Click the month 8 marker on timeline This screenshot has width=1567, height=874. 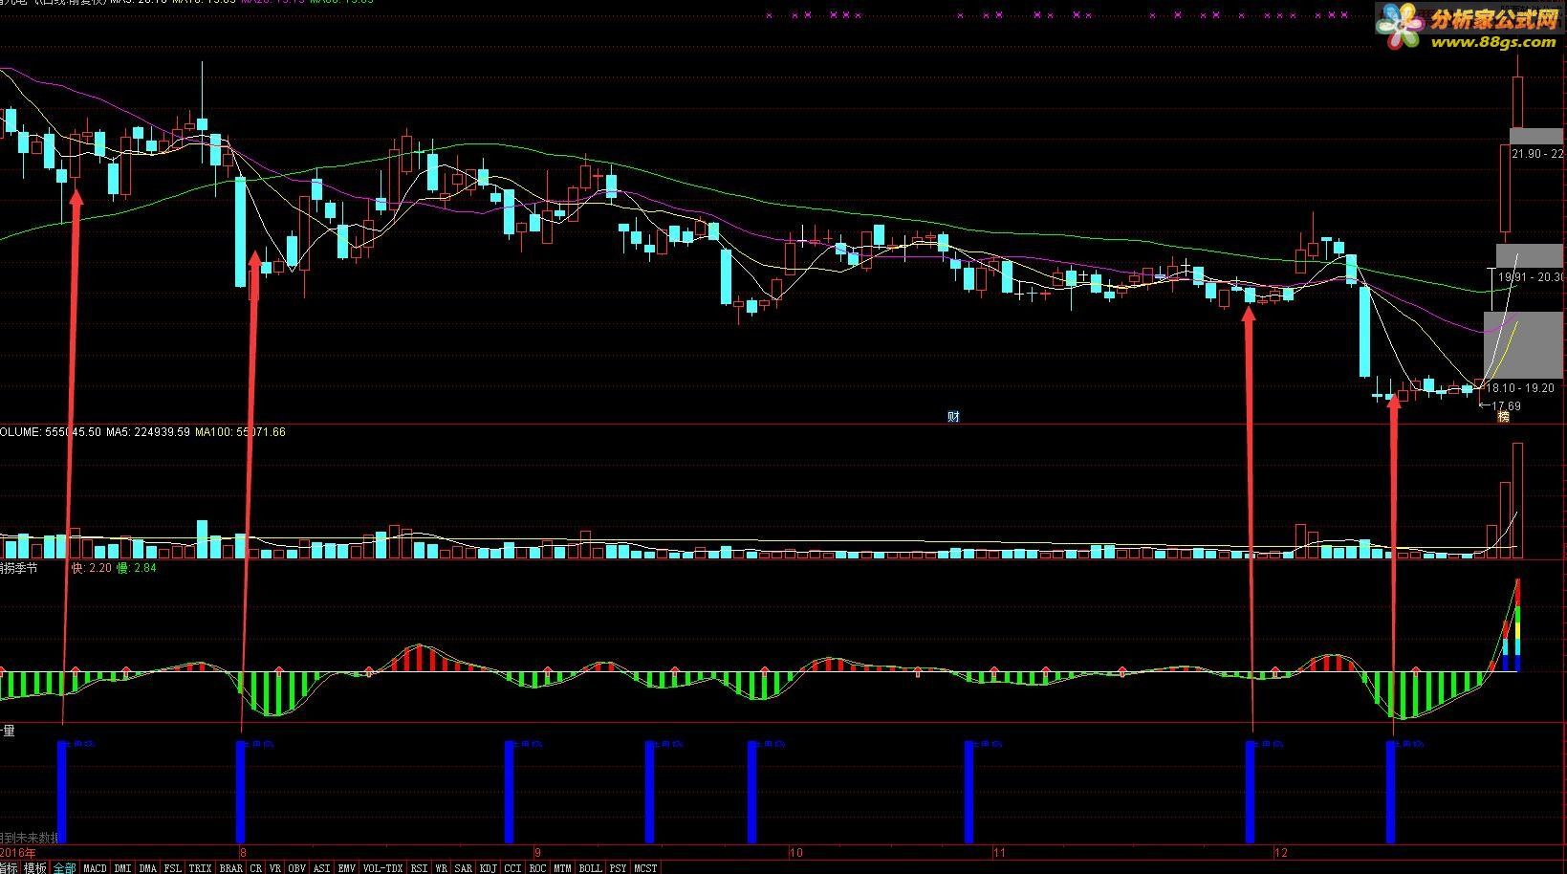(243, 852)
